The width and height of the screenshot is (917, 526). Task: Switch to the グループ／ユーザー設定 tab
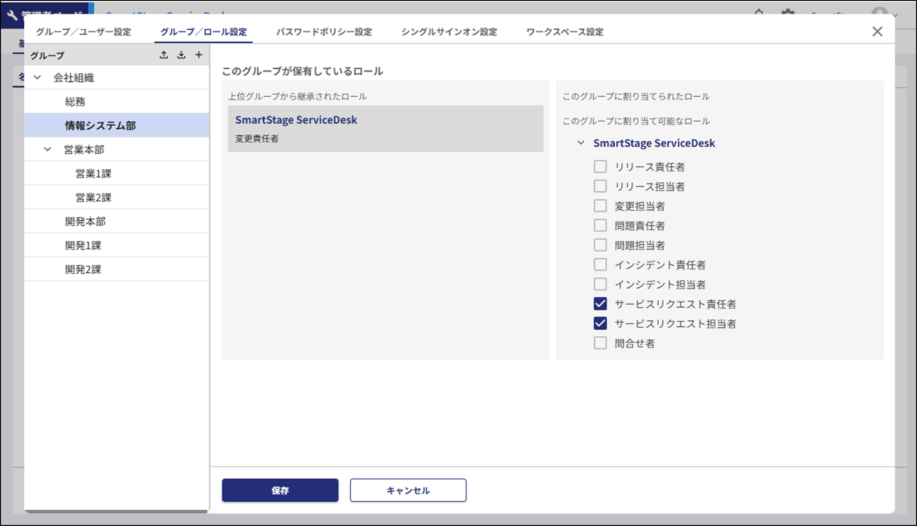click(x=84, y=32)
